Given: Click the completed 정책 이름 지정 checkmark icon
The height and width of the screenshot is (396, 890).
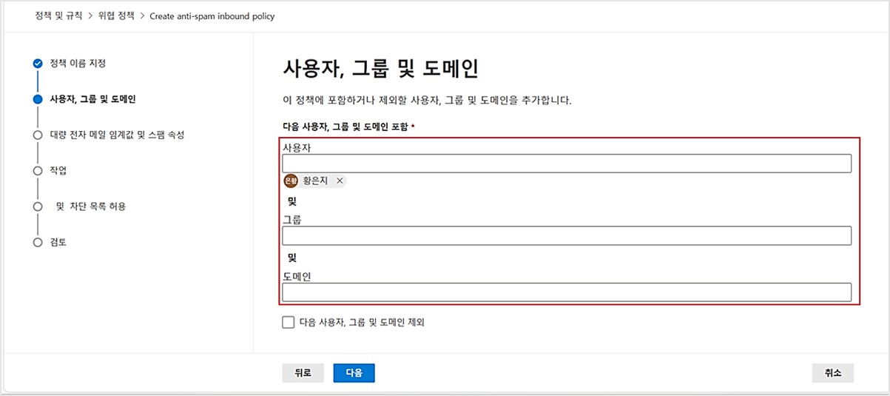Looking at the screenshot, I should (38, 64).
